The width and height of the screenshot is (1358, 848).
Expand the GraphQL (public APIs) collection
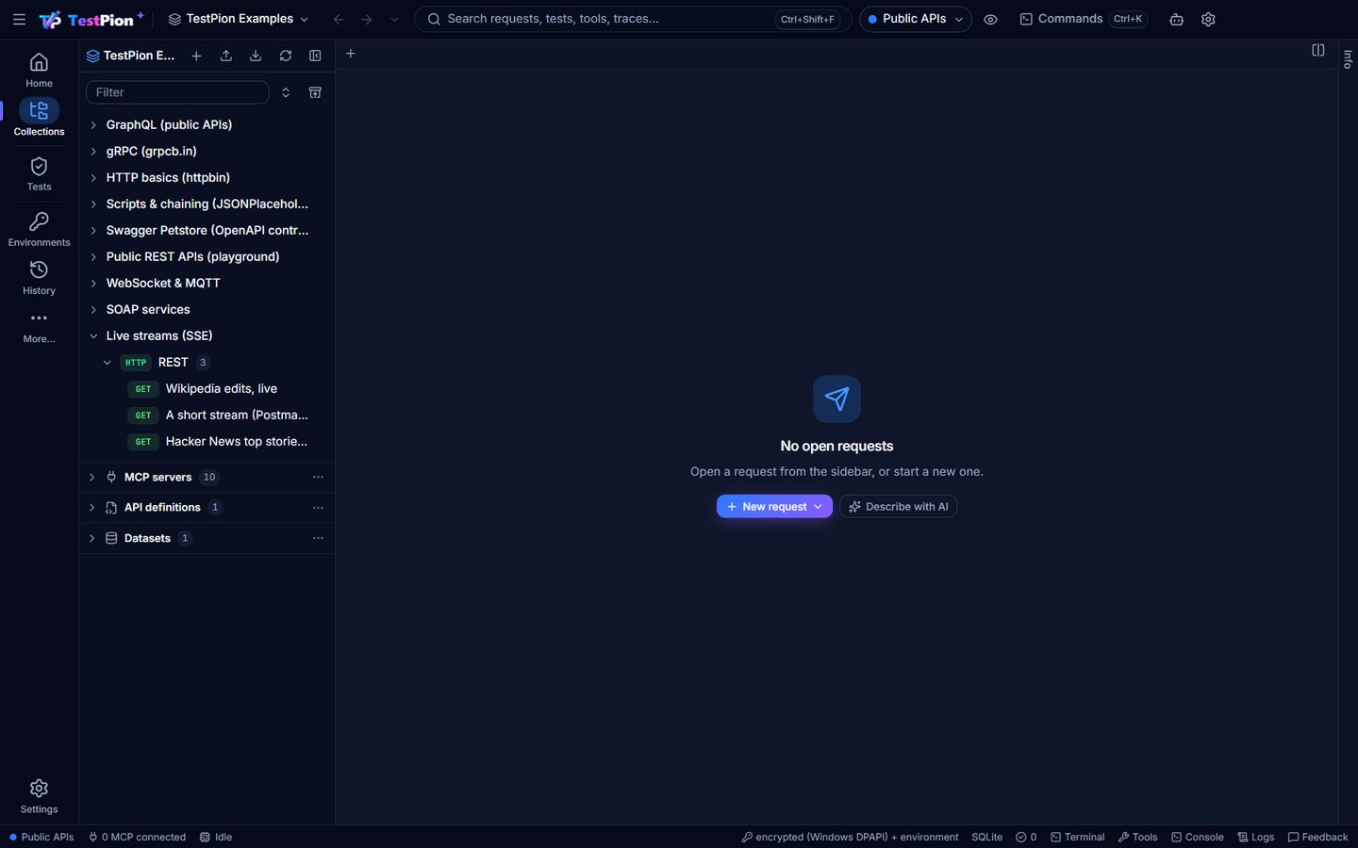coord(93,124)
